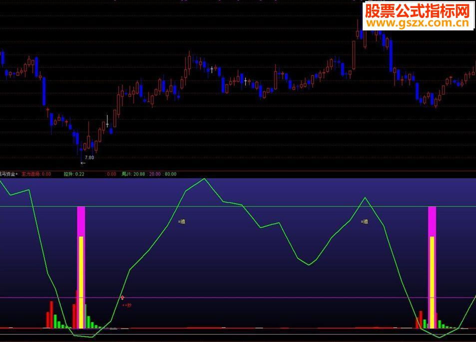
Task: Click the second =追 marker near the right peak
Action: tap(365, 222)
